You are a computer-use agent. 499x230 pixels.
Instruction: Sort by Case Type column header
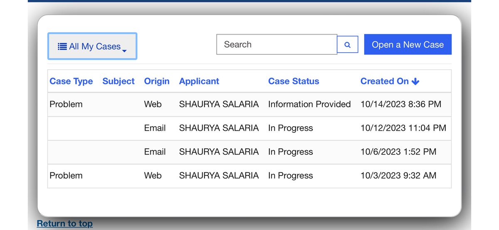coord(71,81)
